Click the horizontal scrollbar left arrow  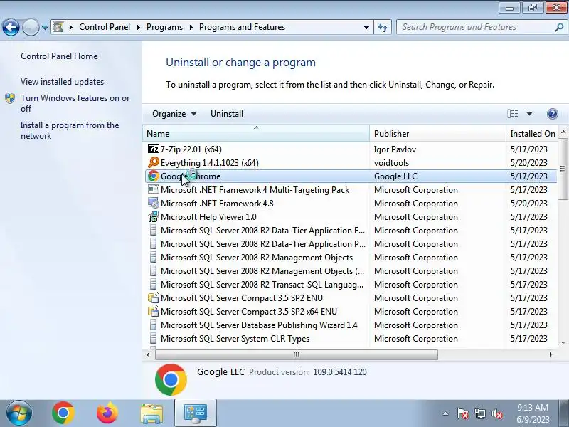coord(148,354)
